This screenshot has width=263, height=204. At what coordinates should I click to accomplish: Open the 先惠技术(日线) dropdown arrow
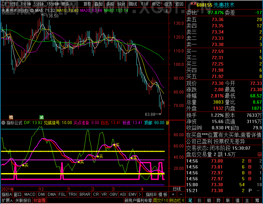click(x=32, y=11)
